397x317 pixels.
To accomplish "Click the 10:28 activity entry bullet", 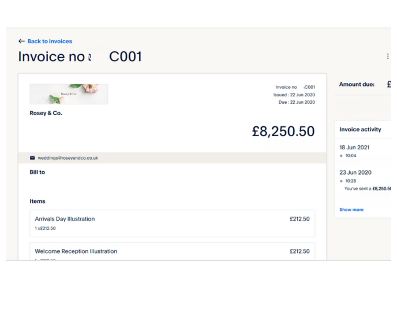I will coord(341,181).
